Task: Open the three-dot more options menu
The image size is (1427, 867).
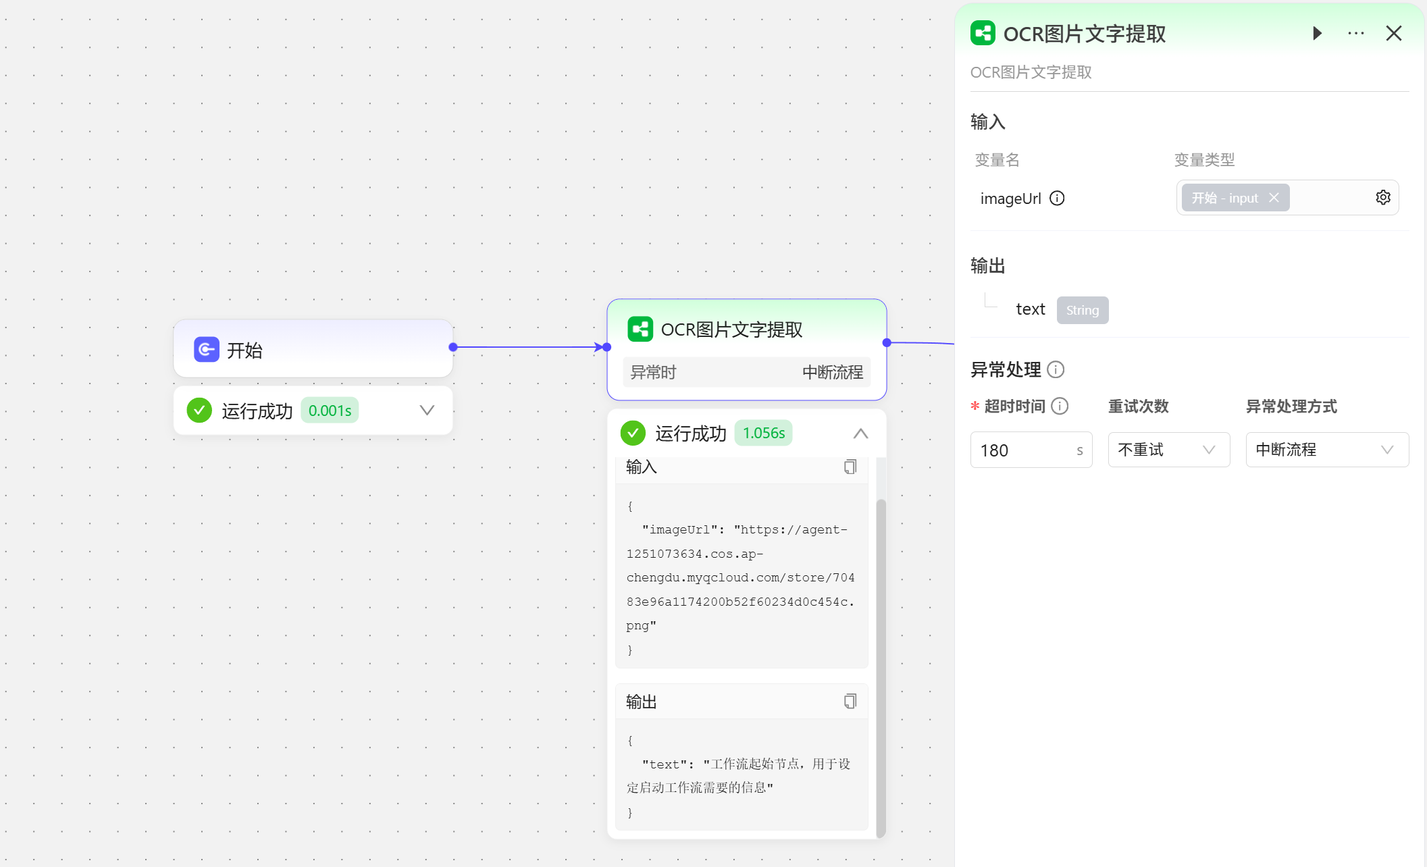Action: click(1355, 33)
